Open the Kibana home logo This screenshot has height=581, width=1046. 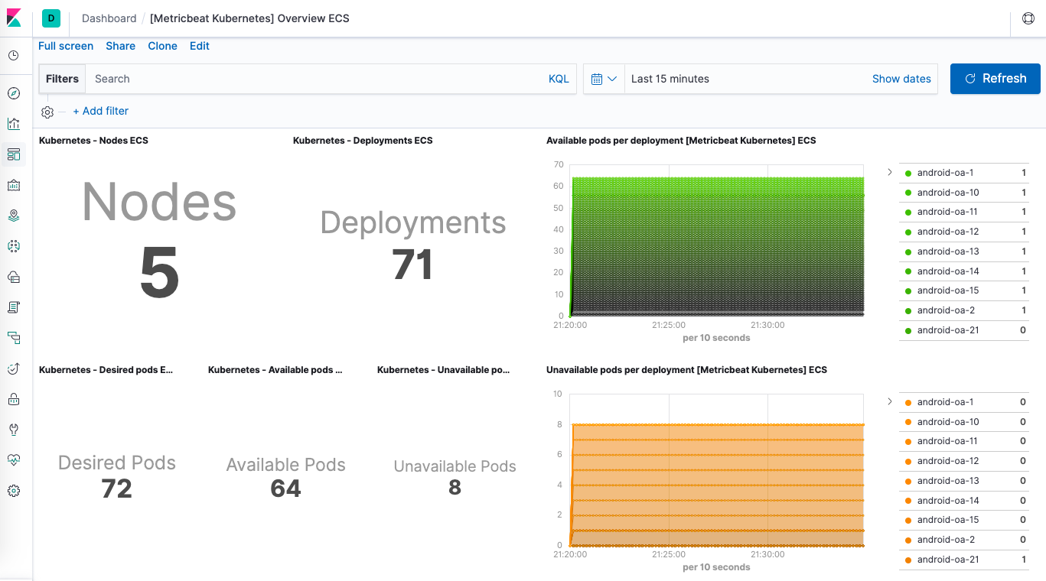click(x=14, y=18)
